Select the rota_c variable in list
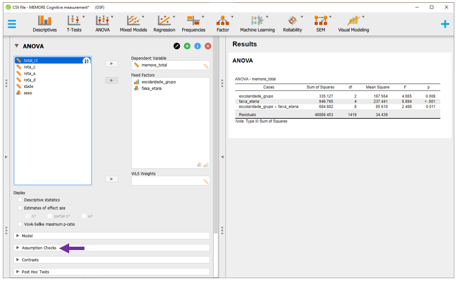 30,67
